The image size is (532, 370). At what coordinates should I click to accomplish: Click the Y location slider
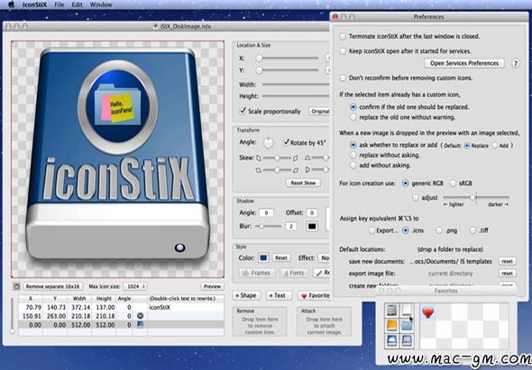288,70
